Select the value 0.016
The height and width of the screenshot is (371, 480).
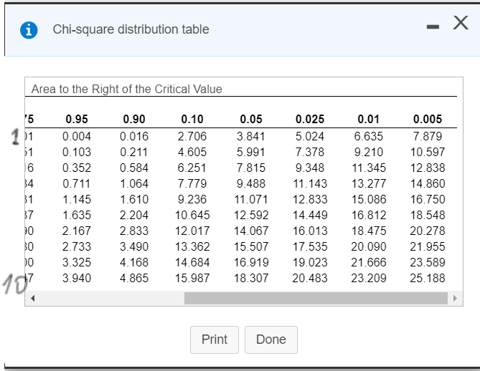pyautogui.click(x=134, y=136)
